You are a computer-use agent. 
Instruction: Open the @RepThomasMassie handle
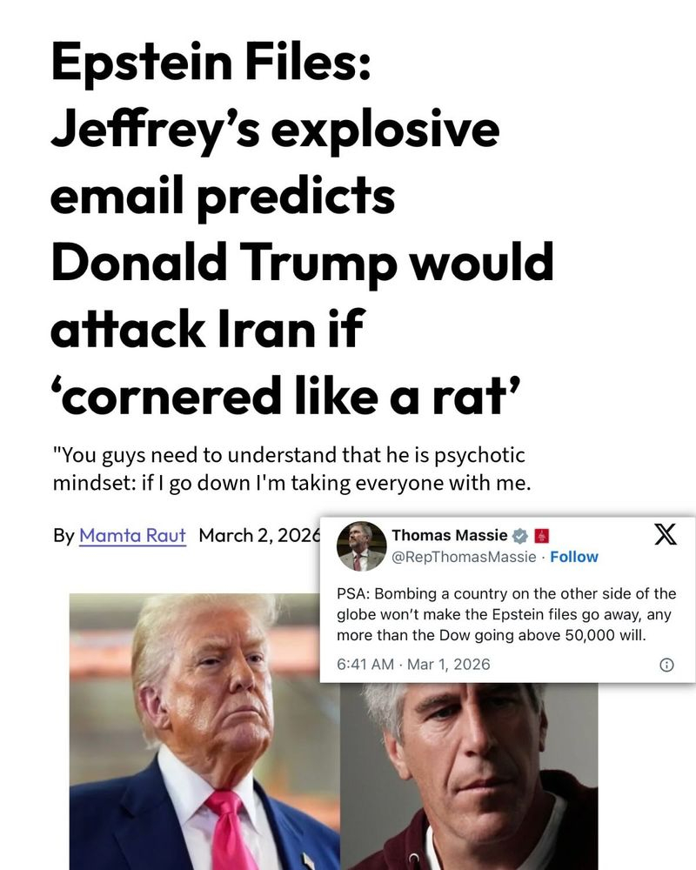pyautogui.click(x=464, y=557)
